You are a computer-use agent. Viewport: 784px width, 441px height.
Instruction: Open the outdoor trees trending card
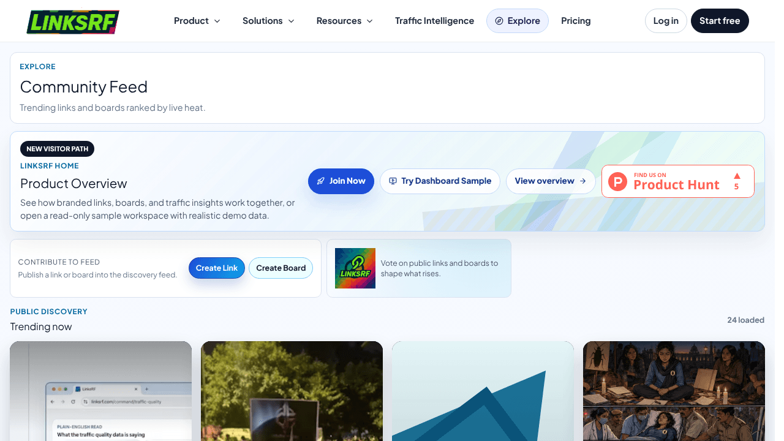pos(292,391)
